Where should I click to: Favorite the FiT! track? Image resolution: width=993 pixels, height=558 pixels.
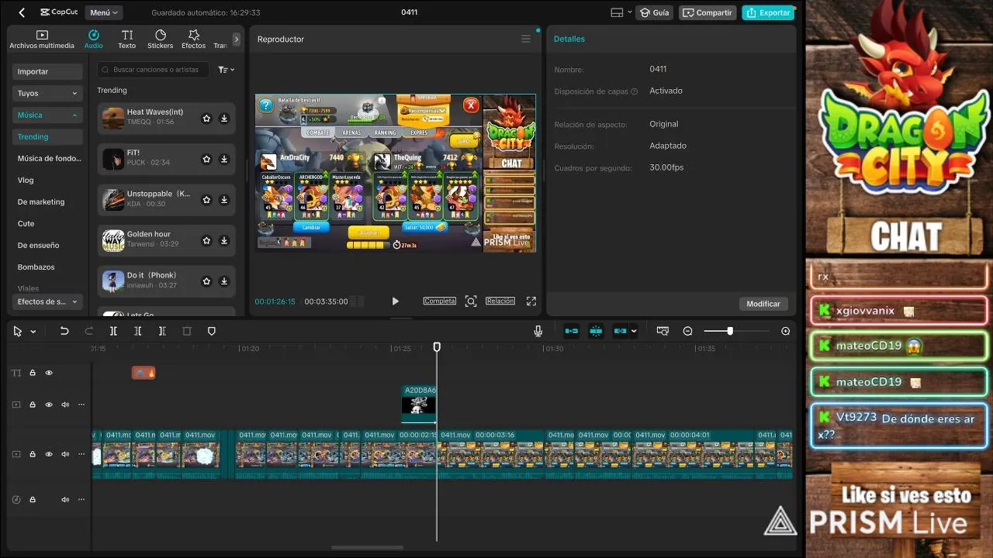[206, 159]
